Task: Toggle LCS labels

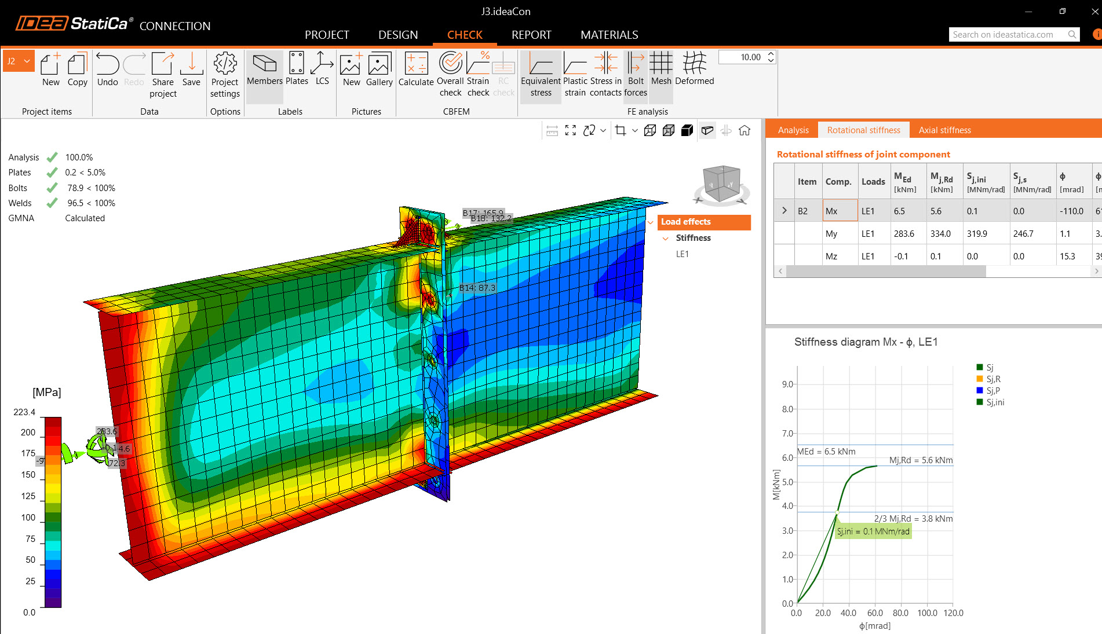Action: pos(322,69)
